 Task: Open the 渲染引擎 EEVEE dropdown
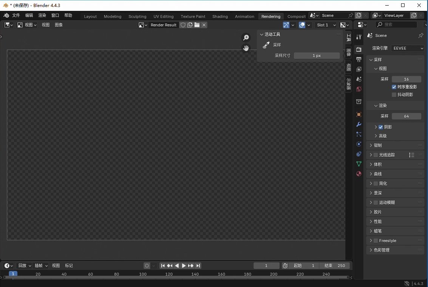pos(408,48)
